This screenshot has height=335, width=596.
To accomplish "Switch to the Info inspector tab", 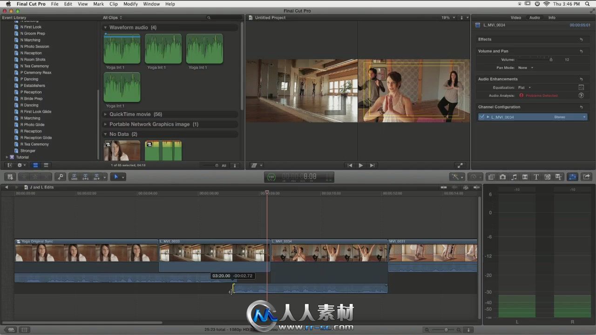I will 552,18.
